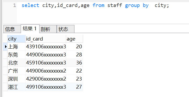The image size is (189, 97).
Task: Select the 湛江 city cell
Action: [x=16, y=87]
